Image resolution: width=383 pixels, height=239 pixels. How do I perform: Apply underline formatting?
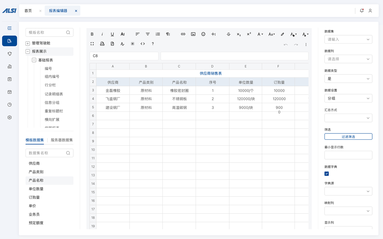(x=112, y=34)
